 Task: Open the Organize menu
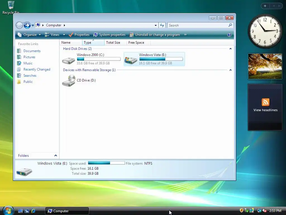point(29,35)
